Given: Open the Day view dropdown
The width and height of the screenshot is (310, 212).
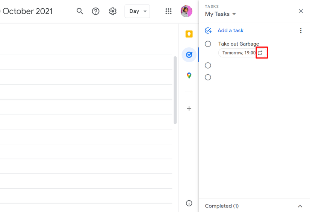Looking at the screenshot, I should point(137,11).
